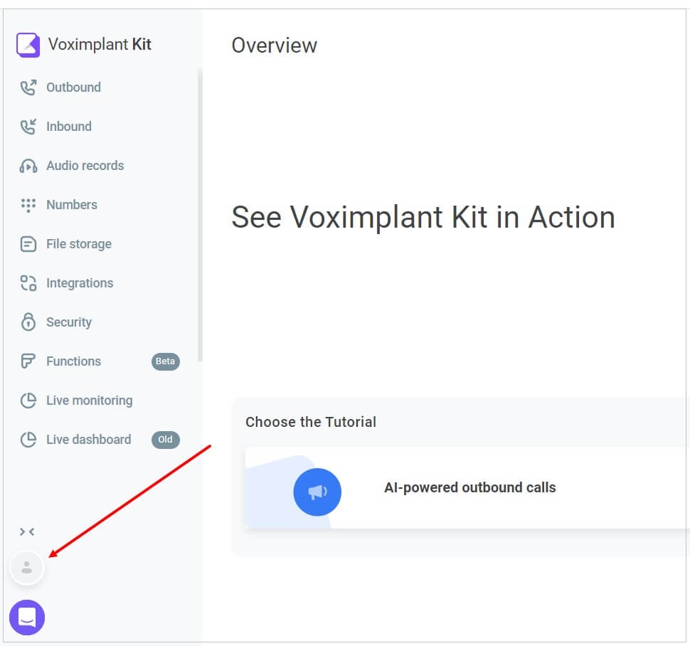This screenshot has width=690, height=646.
Task: Click the Old badge next to Live dashboard
Action: point(166,440)
